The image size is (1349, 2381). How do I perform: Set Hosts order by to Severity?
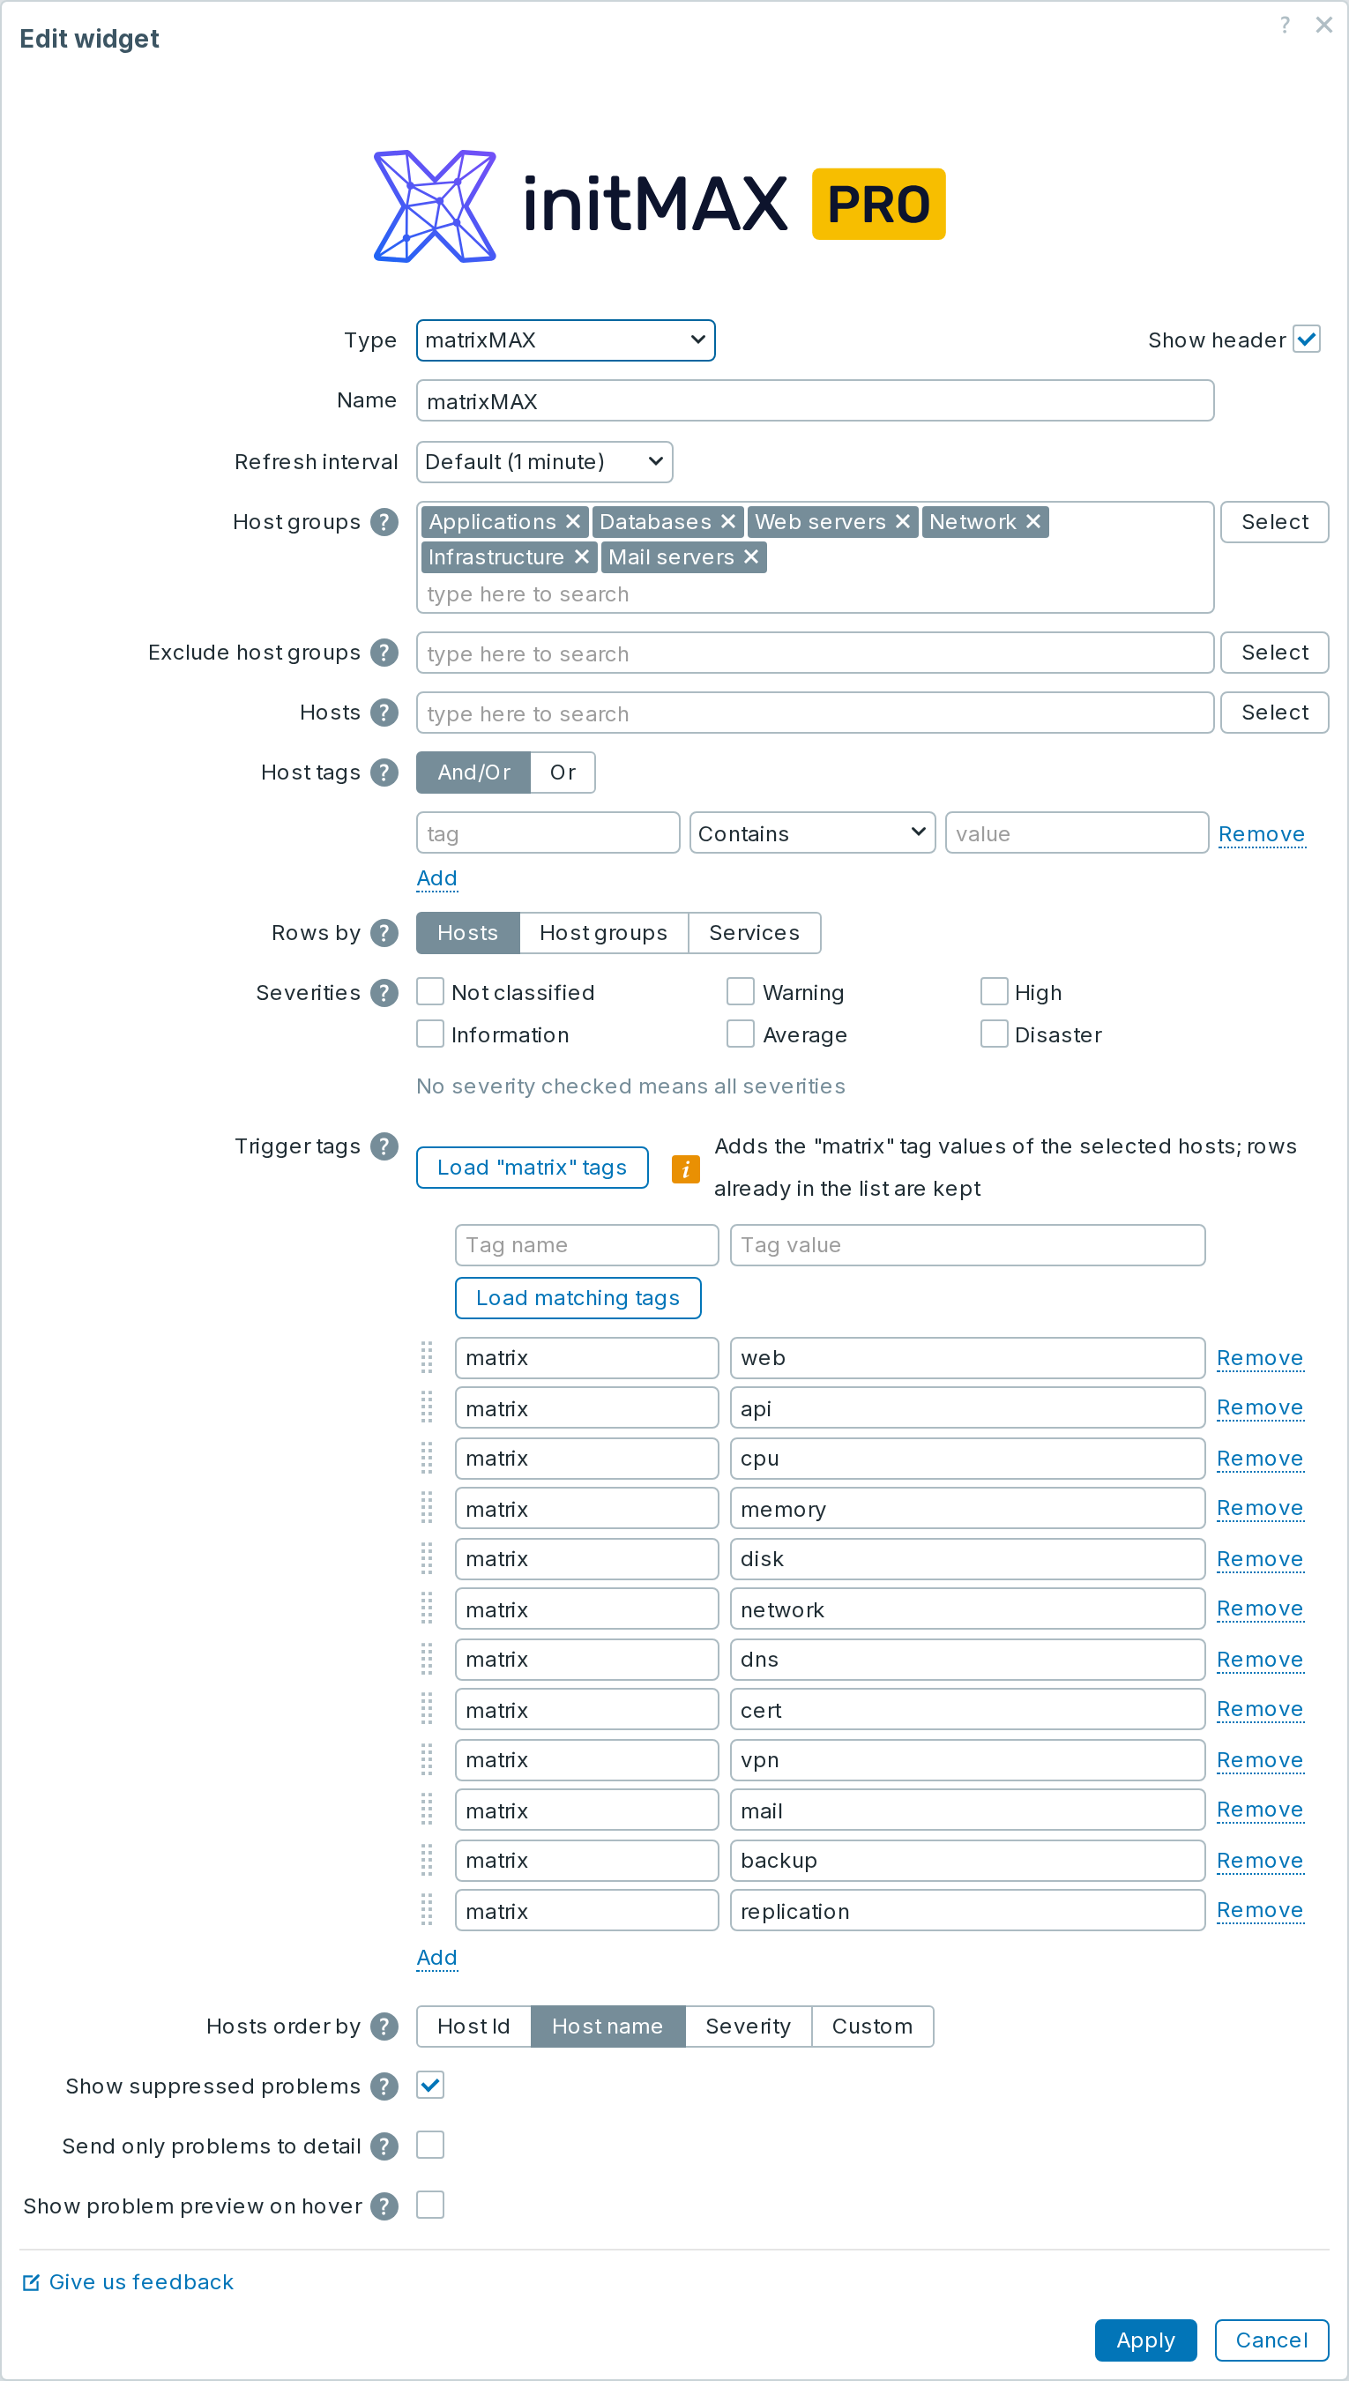748,2026
